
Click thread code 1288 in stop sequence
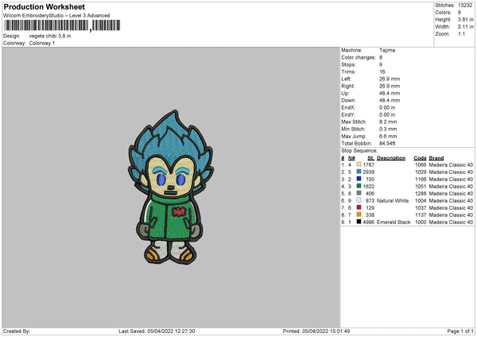421,193
